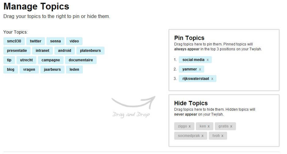Screen dimensions: 287x154
Task: Select the 'smc030' topic tag
Action: click(x=14, y=41)
